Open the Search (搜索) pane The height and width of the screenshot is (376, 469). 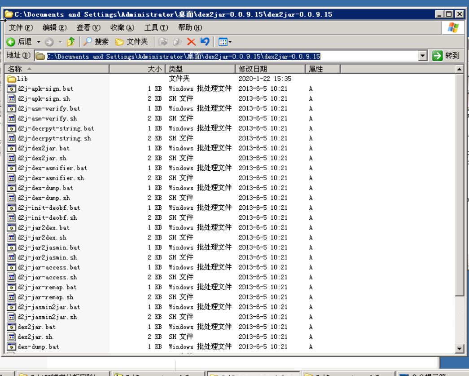pyautogui.click(x=96, y=42)
